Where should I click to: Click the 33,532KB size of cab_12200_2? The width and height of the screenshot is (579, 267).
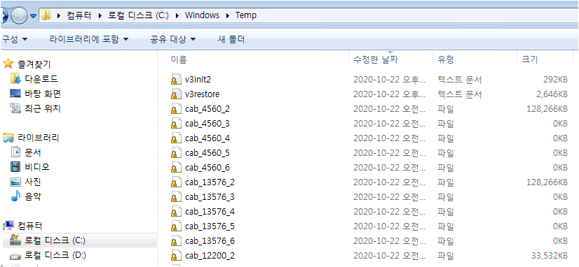(x=550, y=255)
